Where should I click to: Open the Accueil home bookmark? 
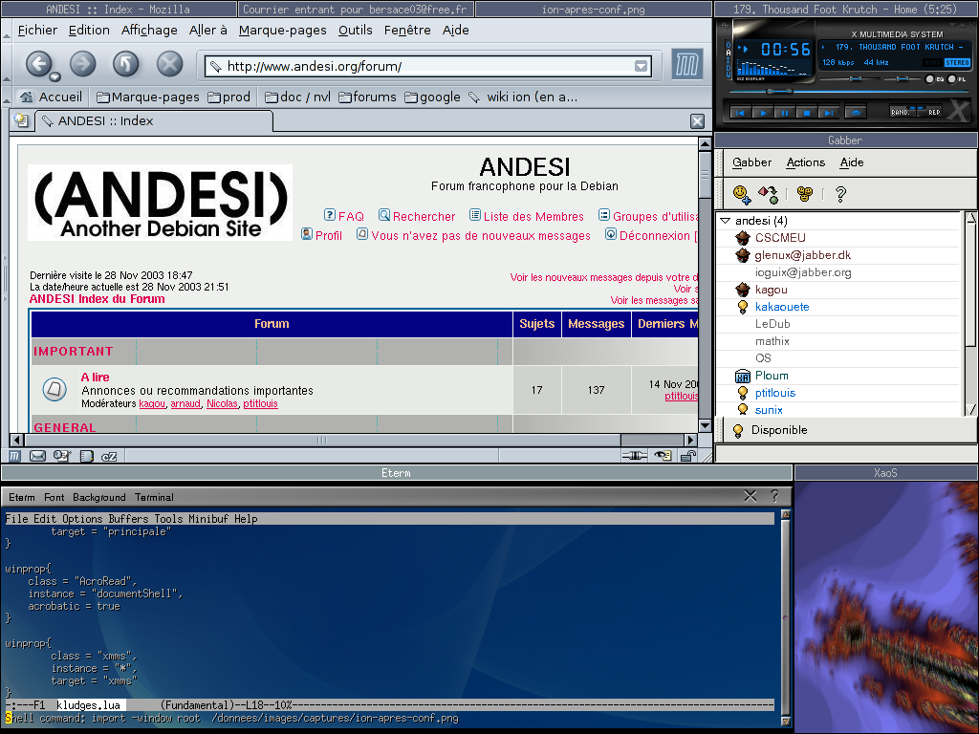point(52,97)
